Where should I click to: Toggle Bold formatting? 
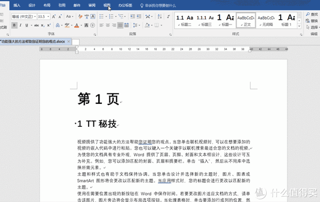pos(14,25)
